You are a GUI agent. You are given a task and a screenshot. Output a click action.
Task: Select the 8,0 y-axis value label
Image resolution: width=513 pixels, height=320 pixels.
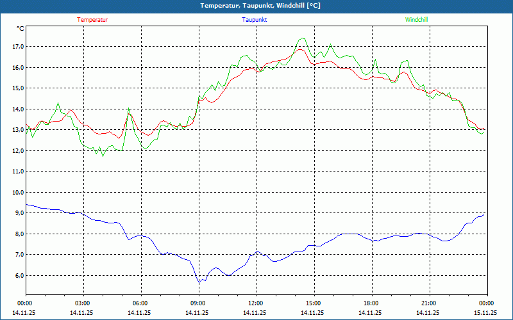(17, 234)
